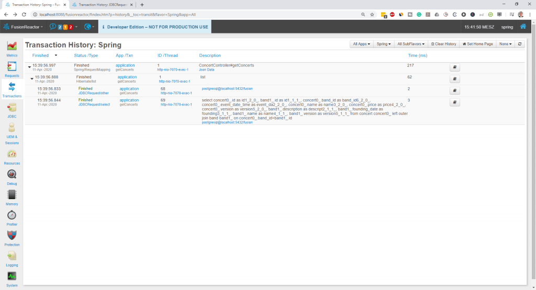
Task: Open JDBCRequest/select type link
Action: [94, 105]
